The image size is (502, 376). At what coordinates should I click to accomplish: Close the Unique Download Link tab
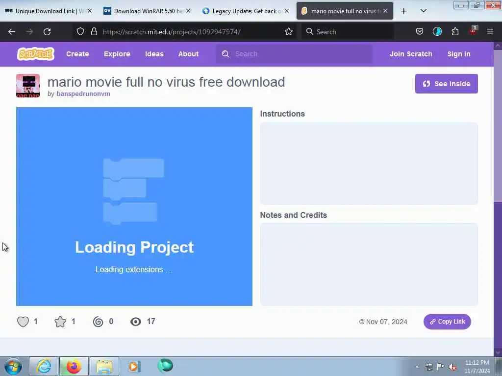coord(90,11)
